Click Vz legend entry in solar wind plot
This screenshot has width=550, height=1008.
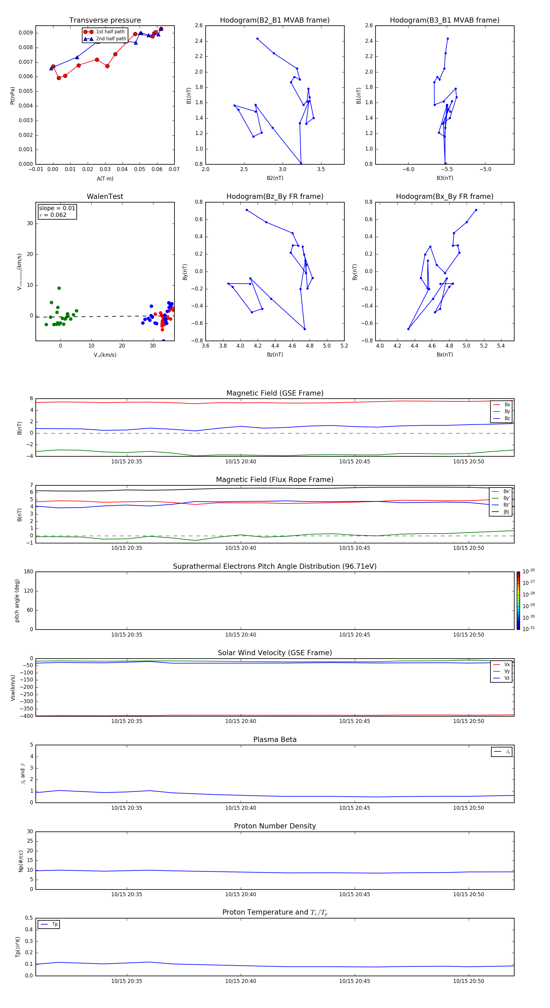(x=502, y=678)
